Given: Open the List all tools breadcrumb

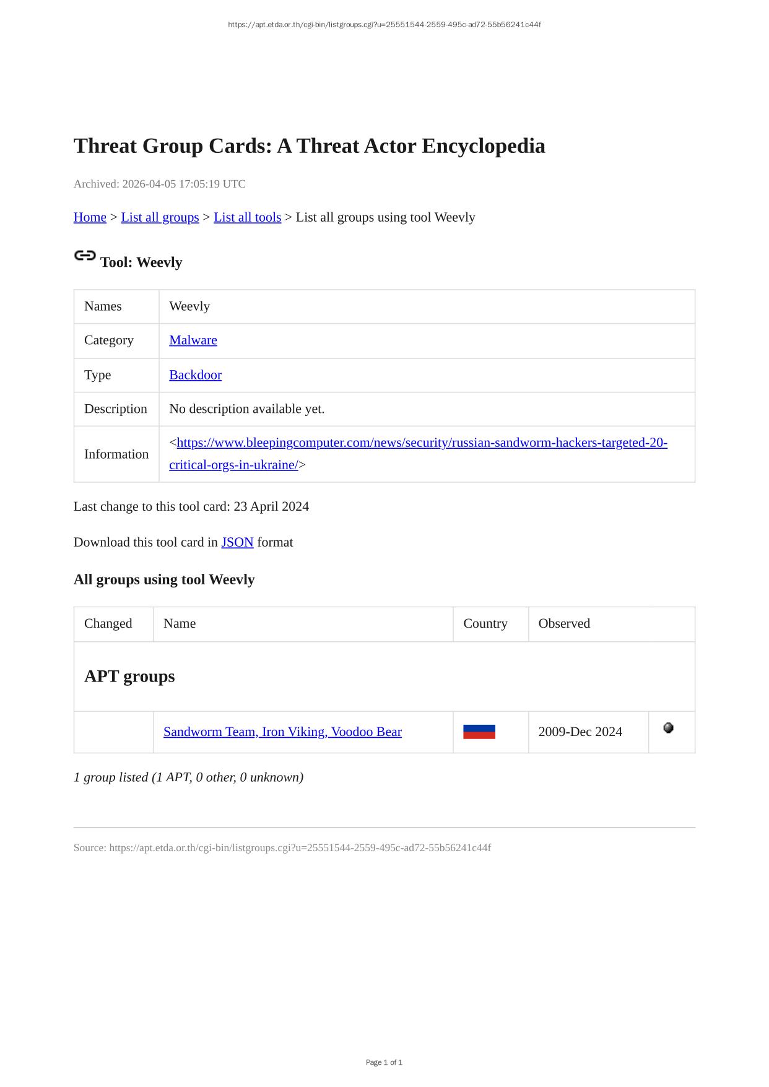Looking at the screenshot, I should (247, 217).
